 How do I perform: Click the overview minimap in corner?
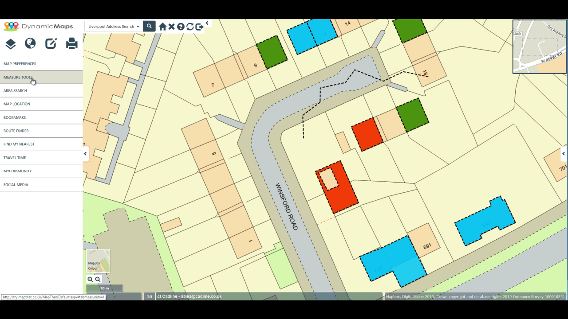[540, 47]
